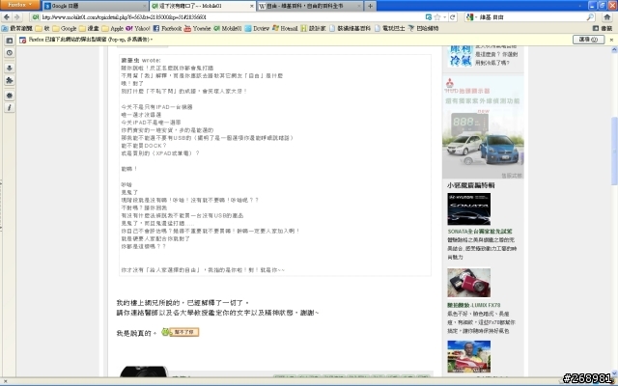Close the Google tab
Screen dimensions: 618x386
pos(144,6)
